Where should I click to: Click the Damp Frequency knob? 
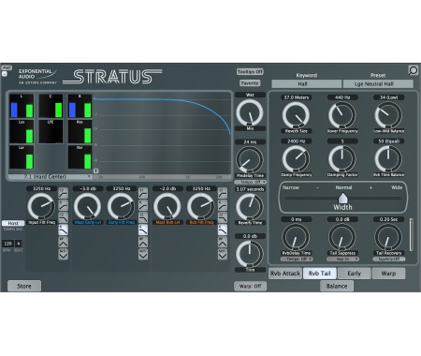coord(296,159)
